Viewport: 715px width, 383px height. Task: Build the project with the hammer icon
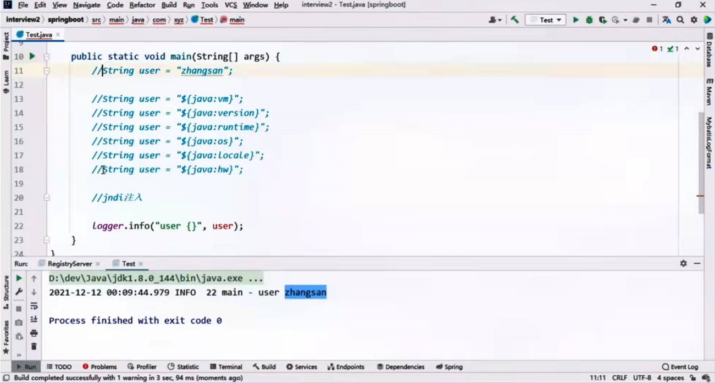(515, 20)
